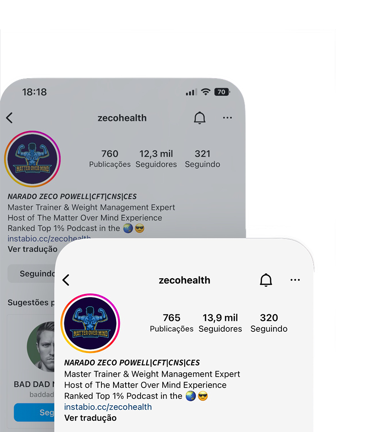Open 12,3 mil Seguidores list

[x=156, y=159]
